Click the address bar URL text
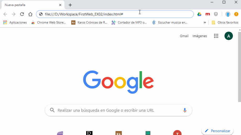The image size is (241, 135). point(84,14)
